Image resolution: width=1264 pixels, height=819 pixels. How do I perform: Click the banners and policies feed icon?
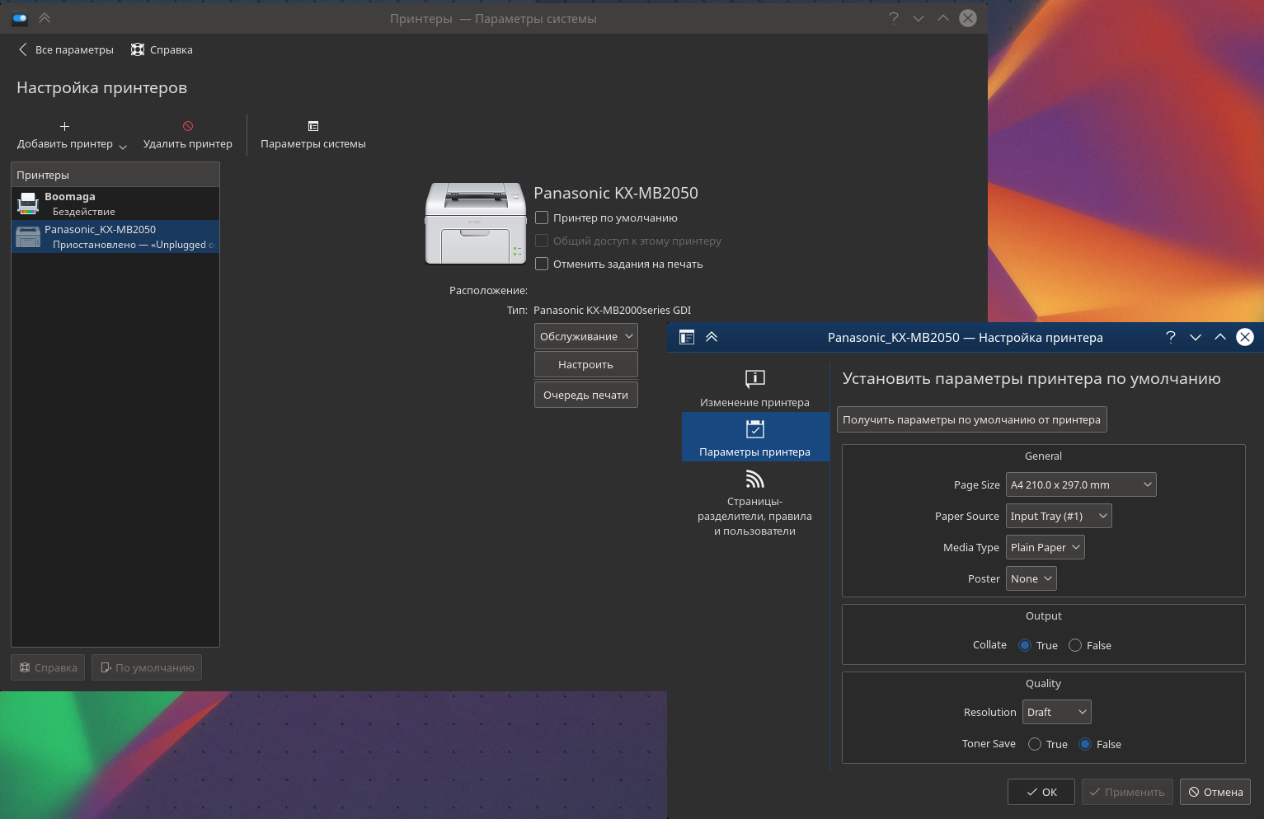pyautogui.click(x=755, y=478)
